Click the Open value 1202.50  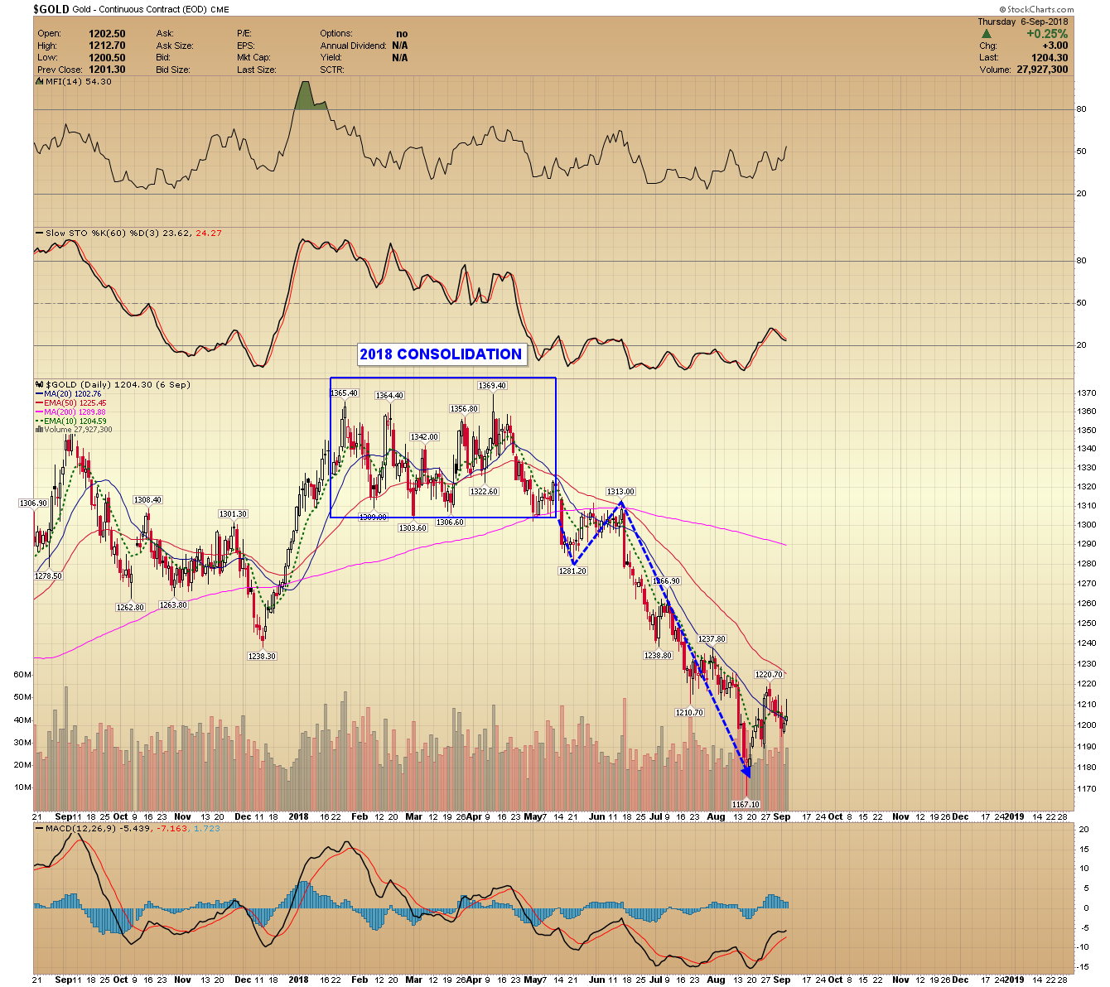coord(107,34)
